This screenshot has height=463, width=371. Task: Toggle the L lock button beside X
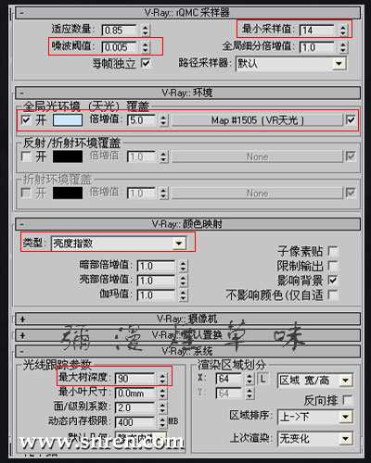point(262,379)
